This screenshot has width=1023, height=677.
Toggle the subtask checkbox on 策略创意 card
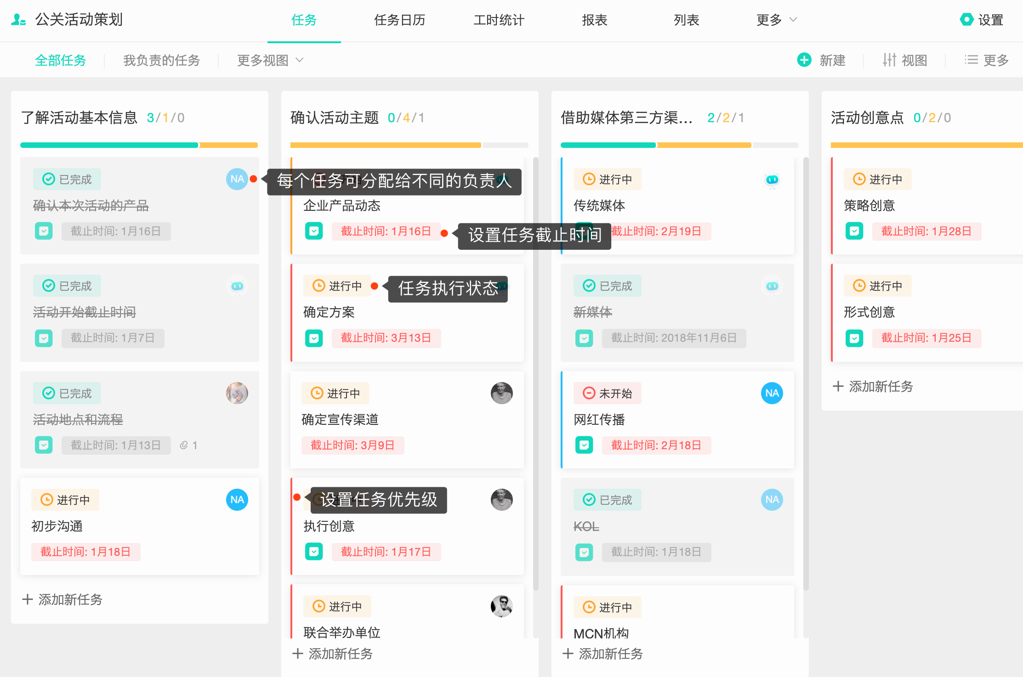[854, 231]
